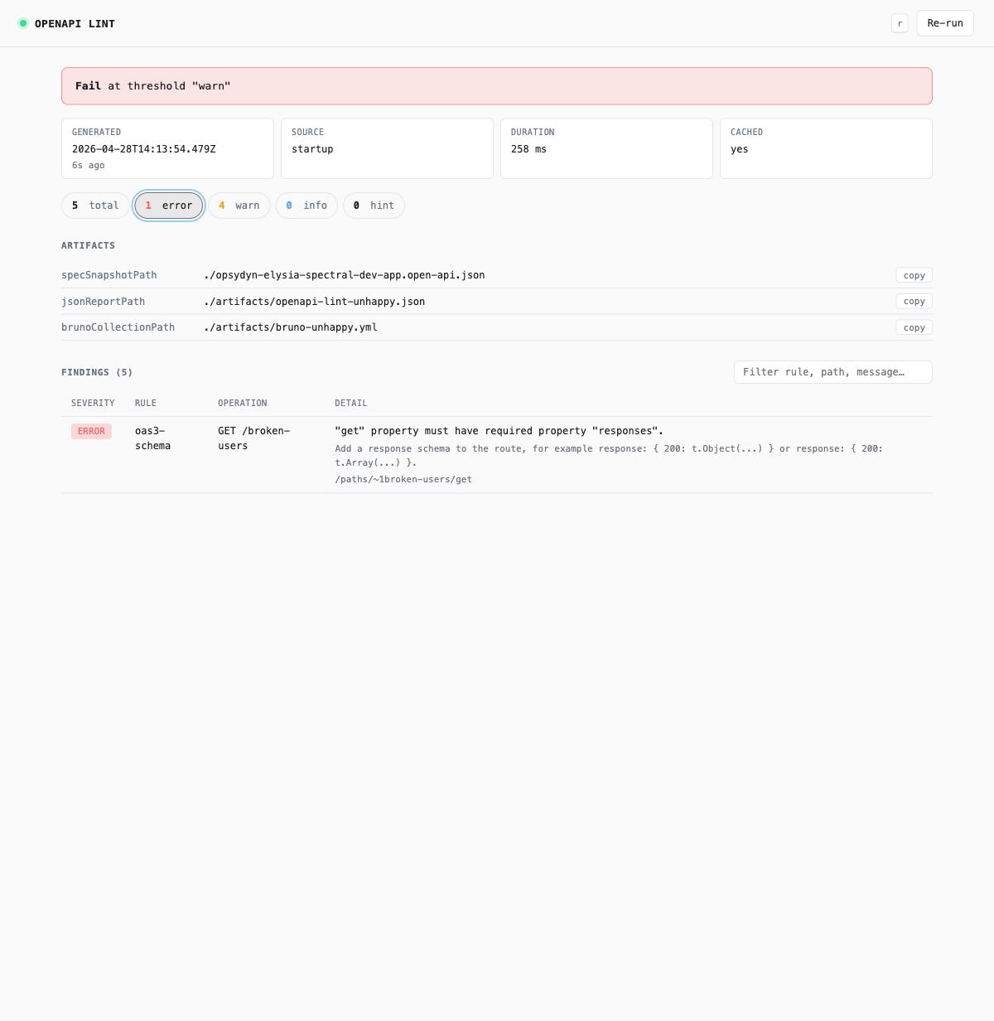Click the 'Fail at threshold warn' banner
Image resolution: width=994 pixels, height=1021 pixels.
tap(497, 86)
